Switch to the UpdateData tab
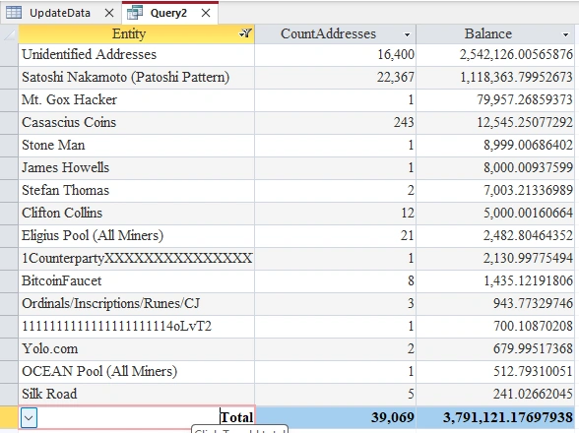 pyautogui.click(x=60, y=13)
